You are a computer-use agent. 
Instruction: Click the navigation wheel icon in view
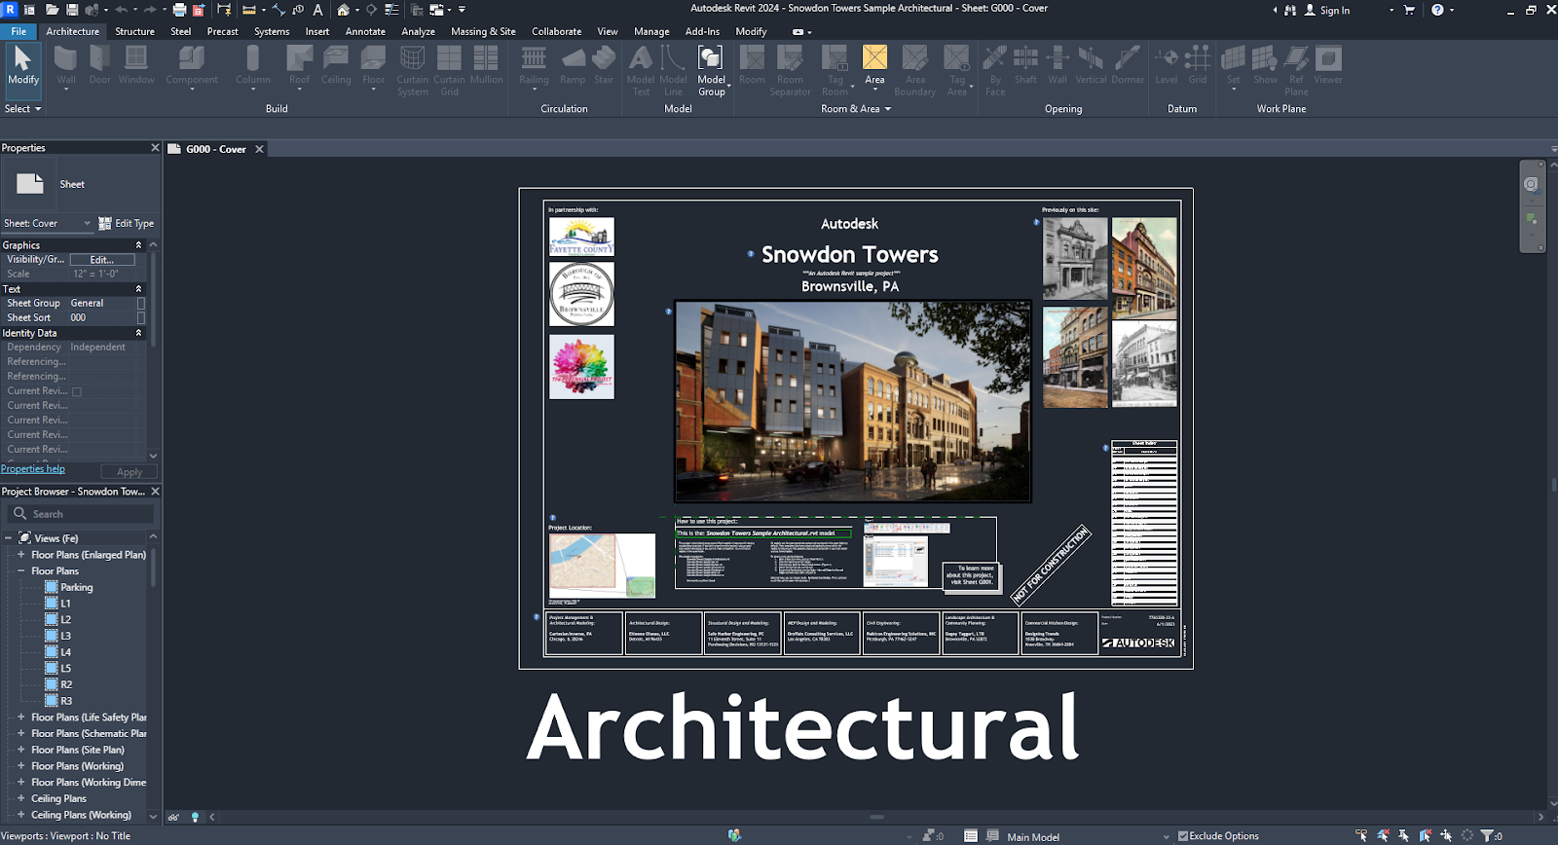pos(1531,184)
